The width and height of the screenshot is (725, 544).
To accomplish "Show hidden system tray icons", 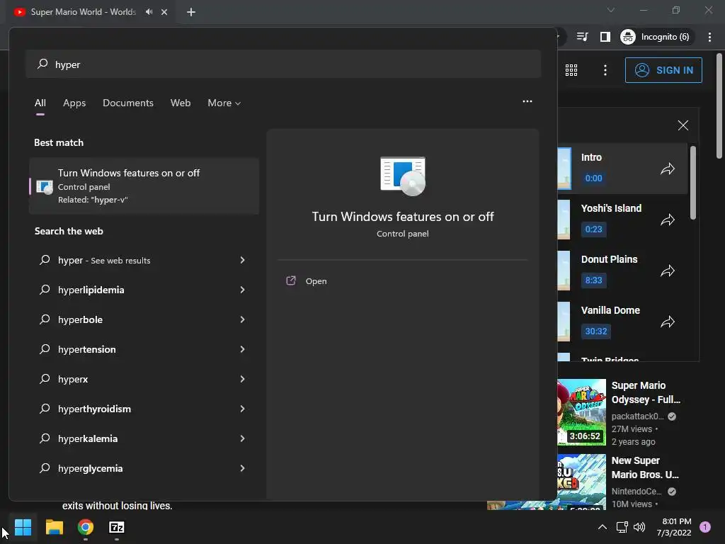I will click(602, 527).
